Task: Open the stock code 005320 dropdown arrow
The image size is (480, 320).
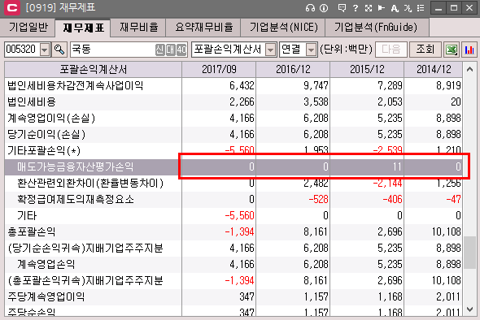Action: (x=45, y=50)
